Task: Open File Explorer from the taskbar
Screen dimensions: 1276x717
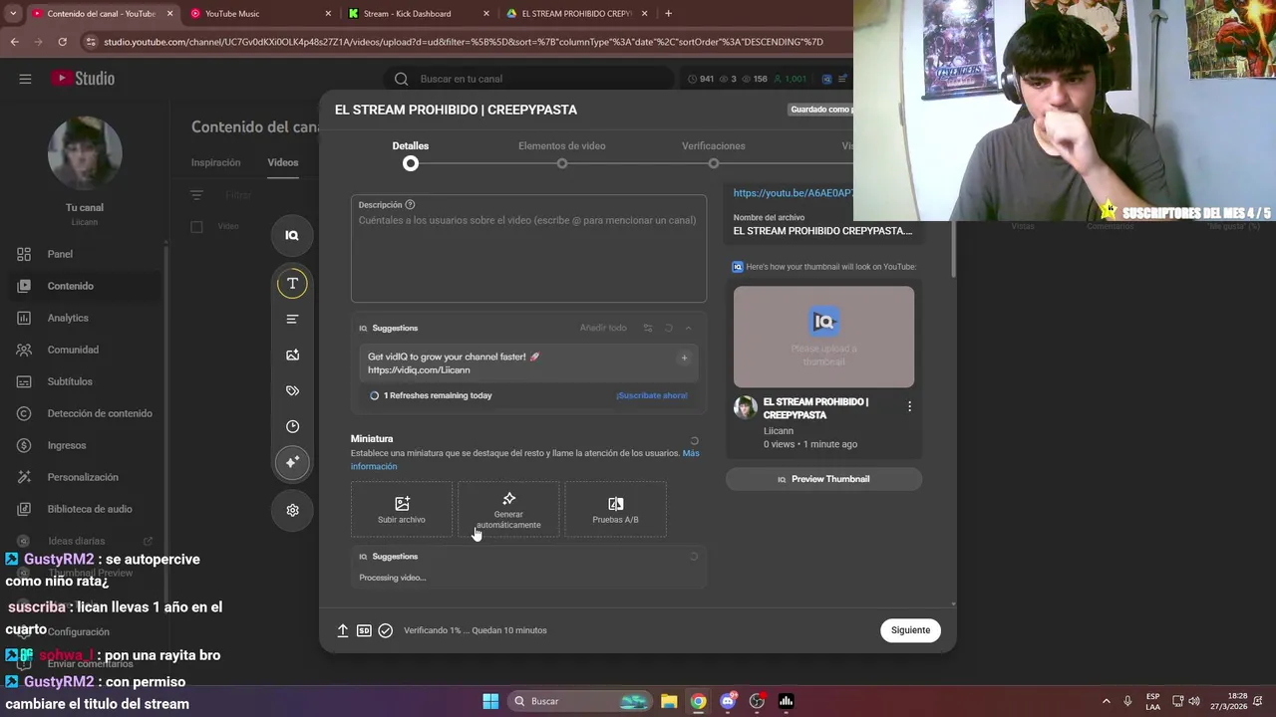Action: coord(669,701)
